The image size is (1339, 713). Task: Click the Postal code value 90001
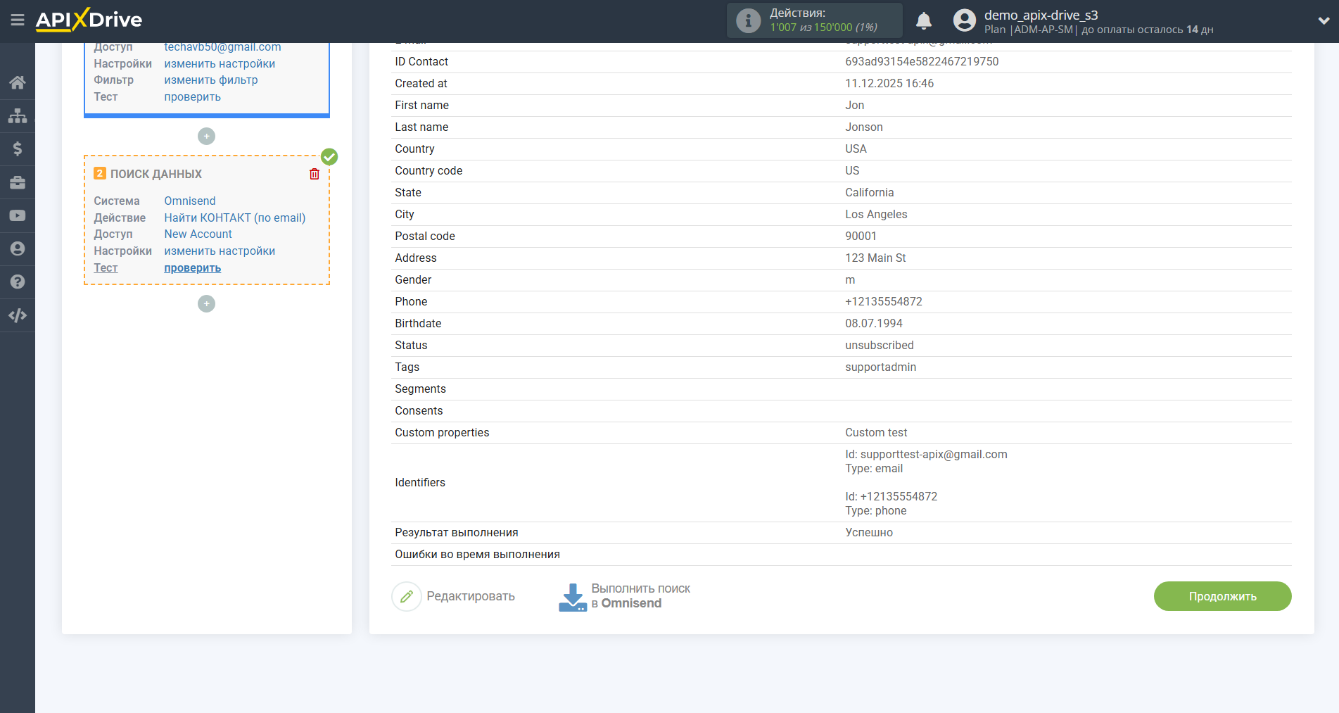[861, 236]
